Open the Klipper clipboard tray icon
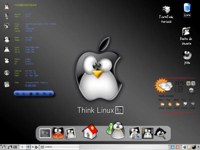Viewport: 200px width, 150px height. pyautogui.click(x=189, y=147)
